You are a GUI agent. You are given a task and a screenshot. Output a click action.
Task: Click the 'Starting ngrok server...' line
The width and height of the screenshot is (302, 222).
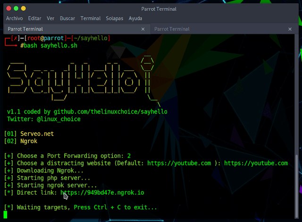[50, 185]
